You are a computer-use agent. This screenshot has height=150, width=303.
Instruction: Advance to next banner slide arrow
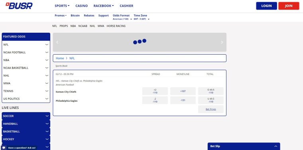coord(222,42)
